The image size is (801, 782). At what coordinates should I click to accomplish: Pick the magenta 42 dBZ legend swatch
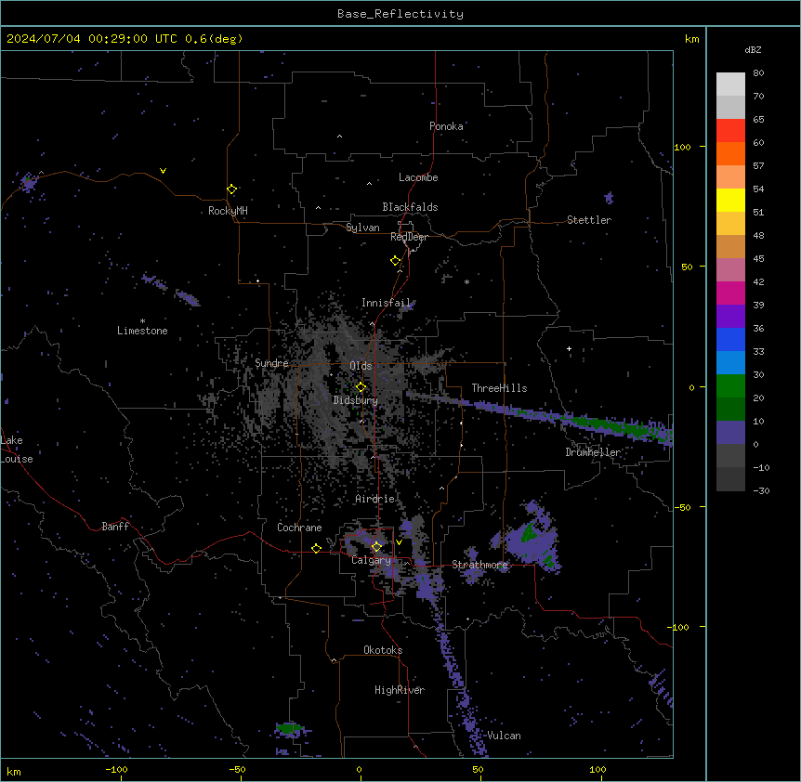click(730, 293)
